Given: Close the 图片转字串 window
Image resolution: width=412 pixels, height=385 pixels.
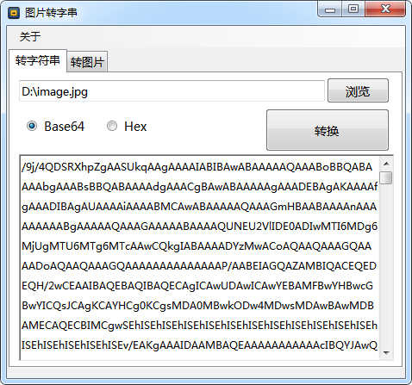Looking at the screenshot, I should tap(385, 9).
